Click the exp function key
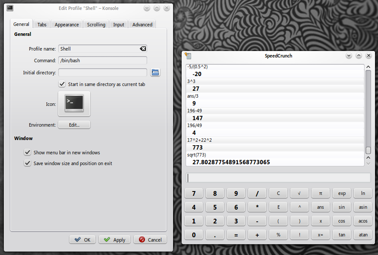The width and height of the screenshot is (378, 255). tap(342, 193)
